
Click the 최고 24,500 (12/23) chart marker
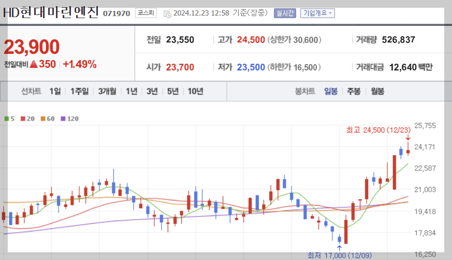click(378, 130)
